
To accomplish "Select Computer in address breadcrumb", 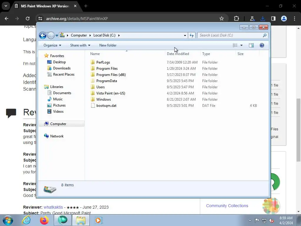I will (79, 35).
